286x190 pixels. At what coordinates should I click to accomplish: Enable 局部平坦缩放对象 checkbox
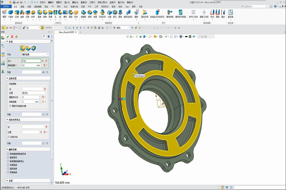click(x=10, y=106)
